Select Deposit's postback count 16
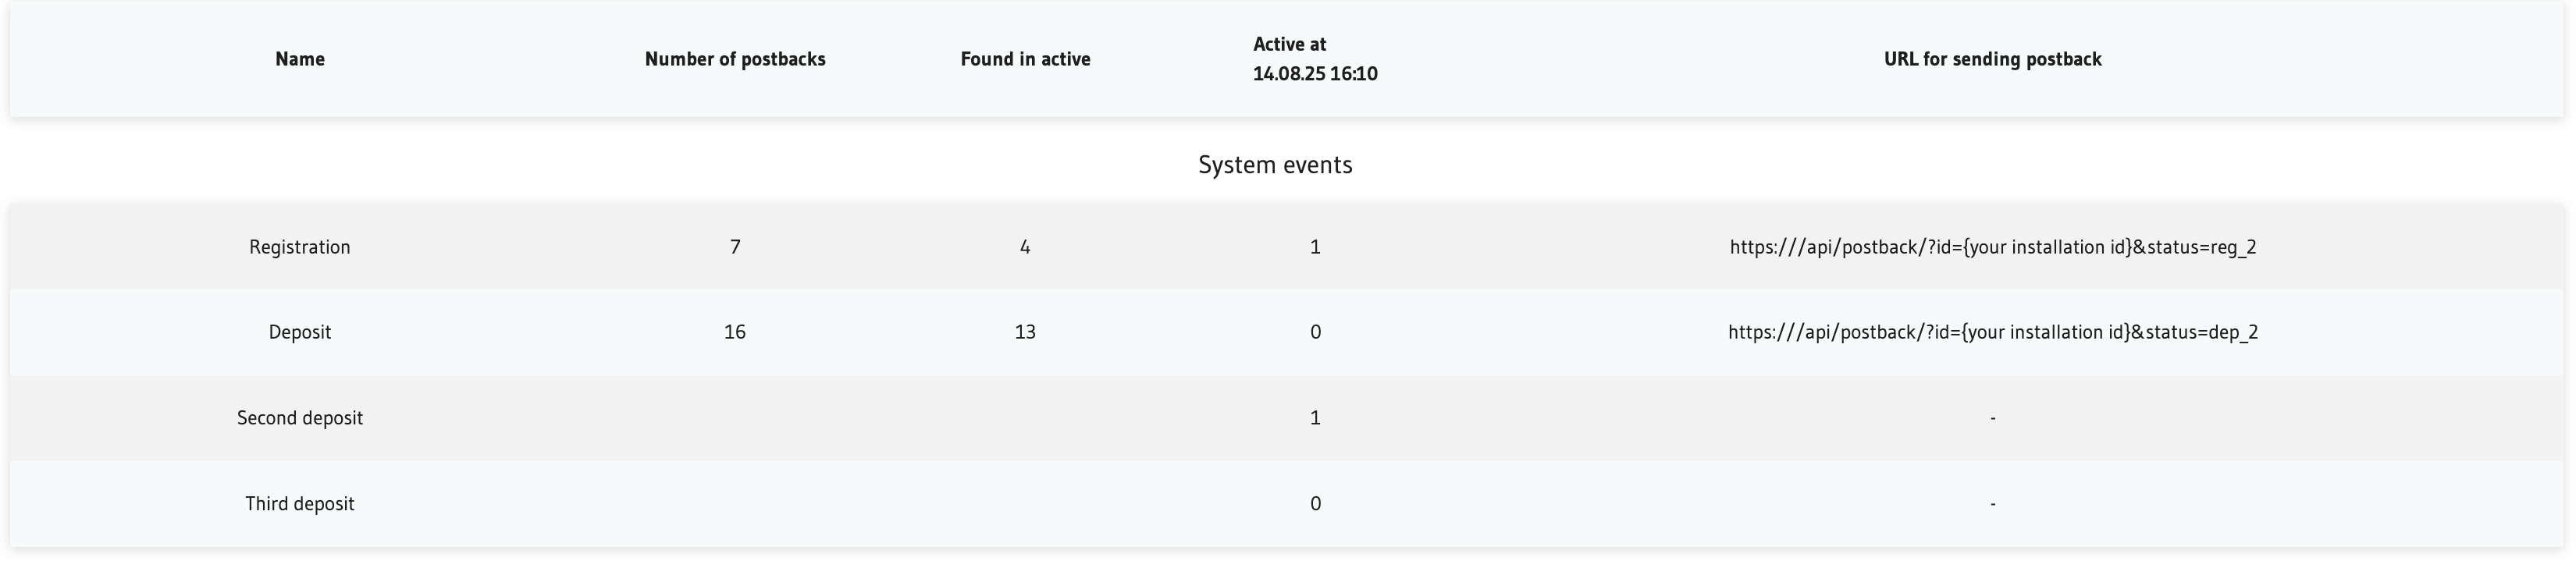Viewport: 2576px width, 568px height. coord(735,332)
